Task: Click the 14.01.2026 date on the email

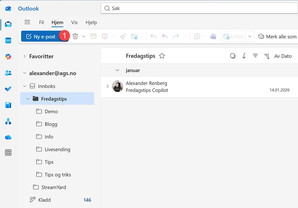Action: tap(279, 90)
